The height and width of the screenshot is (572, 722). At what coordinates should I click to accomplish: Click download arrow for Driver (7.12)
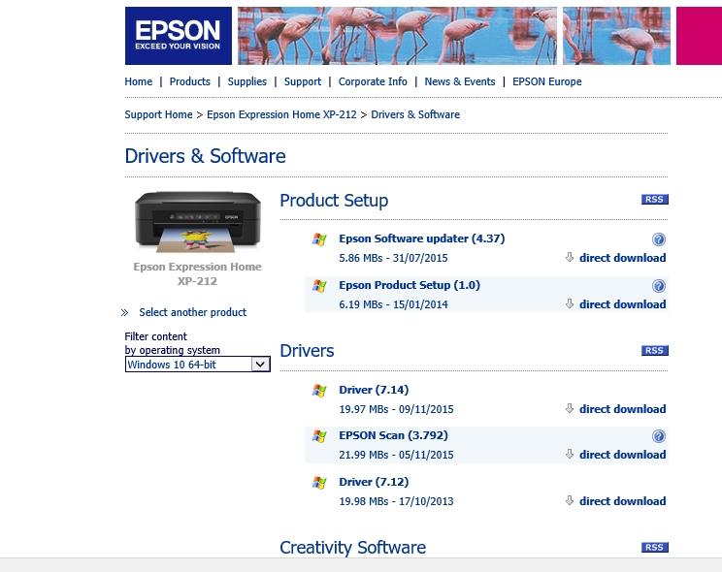[570, 500]
